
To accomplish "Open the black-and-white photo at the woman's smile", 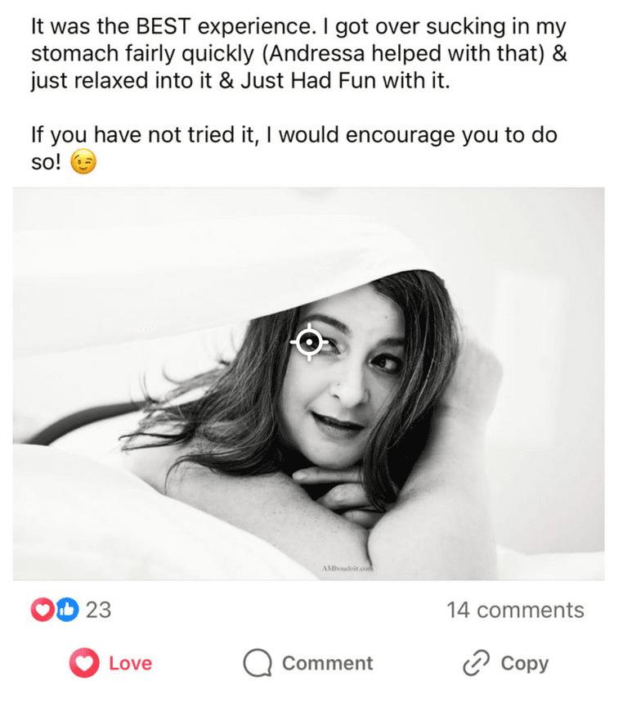I will [x=338, y=423].
